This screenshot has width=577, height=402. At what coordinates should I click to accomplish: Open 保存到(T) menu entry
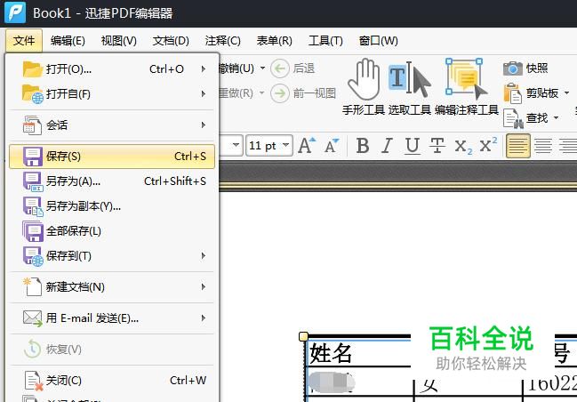(x=111, y=256)
